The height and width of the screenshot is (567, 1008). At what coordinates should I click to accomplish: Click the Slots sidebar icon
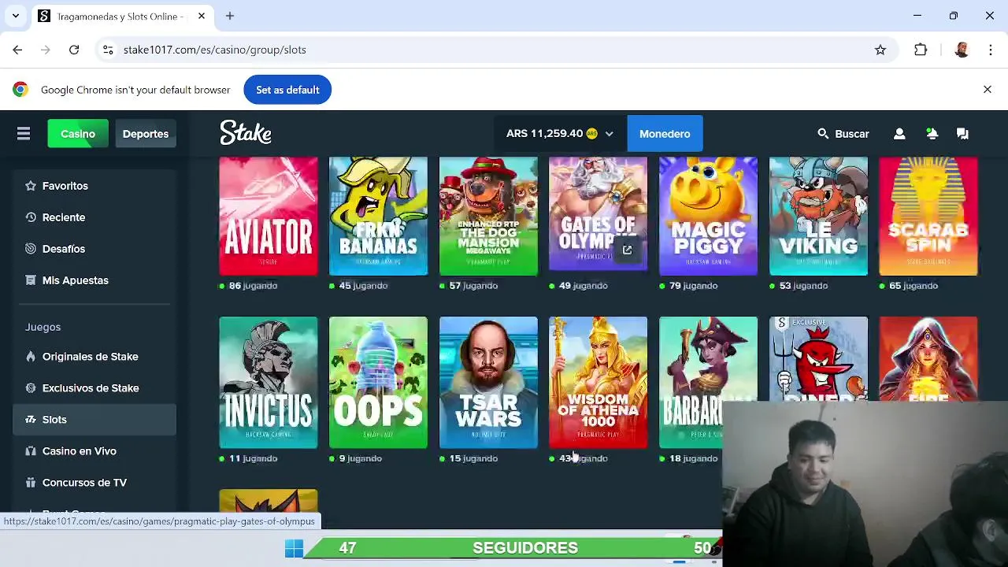pyautogui.click(x=31, y=420)
